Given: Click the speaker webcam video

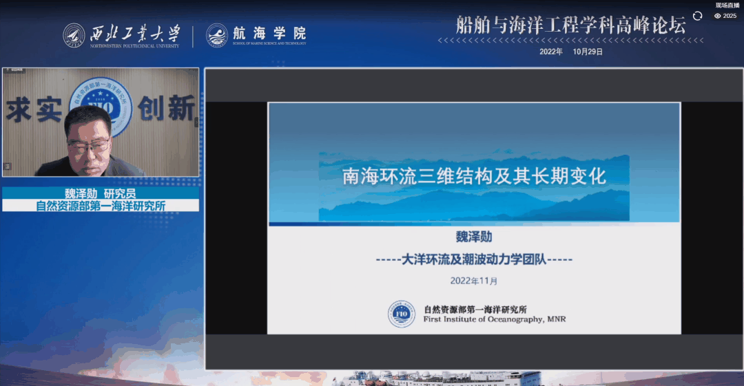Looking at the screenshot, I should [101, 122].
